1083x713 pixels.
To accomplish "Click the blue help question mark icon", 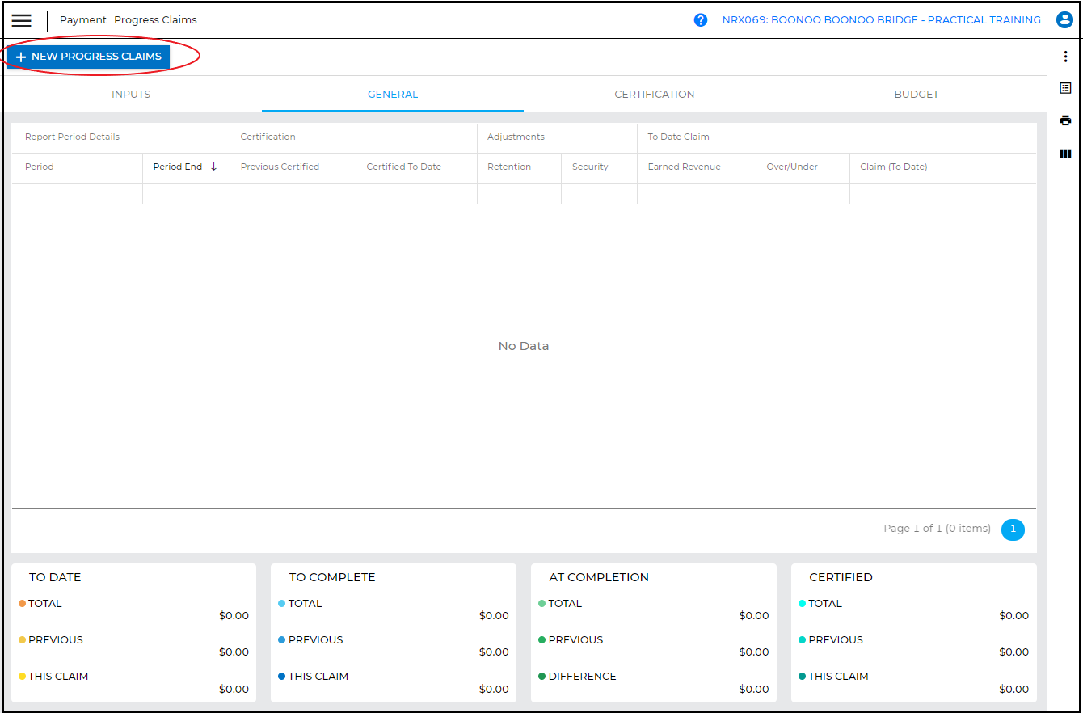I will [x=701, y=20].
